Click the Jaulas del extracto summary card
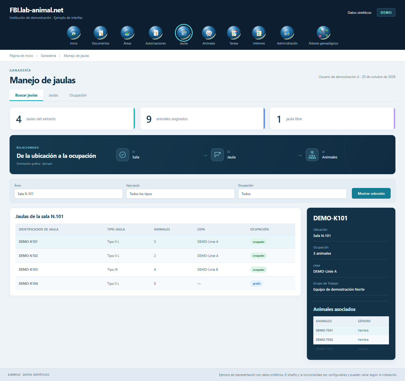 pos(72,118)
